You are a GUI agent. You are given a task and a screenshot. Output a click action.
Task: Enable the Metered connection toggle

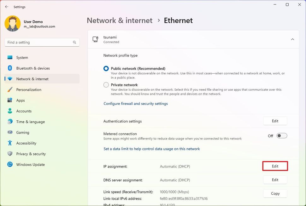(282, 135)
